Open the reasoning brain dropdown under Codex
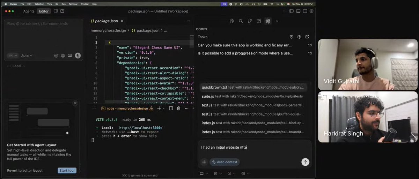Image resolution: width=419 pixels, height=179 pixels. click(245, 173)
